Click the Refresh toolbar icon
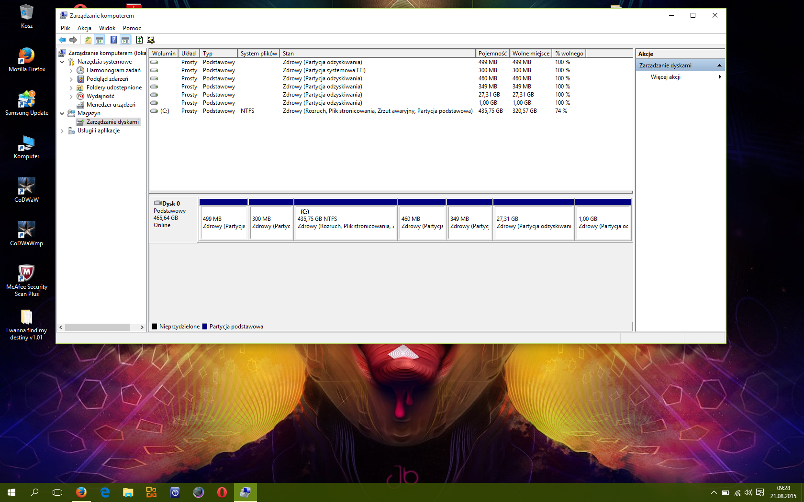 tap(139, 40)
